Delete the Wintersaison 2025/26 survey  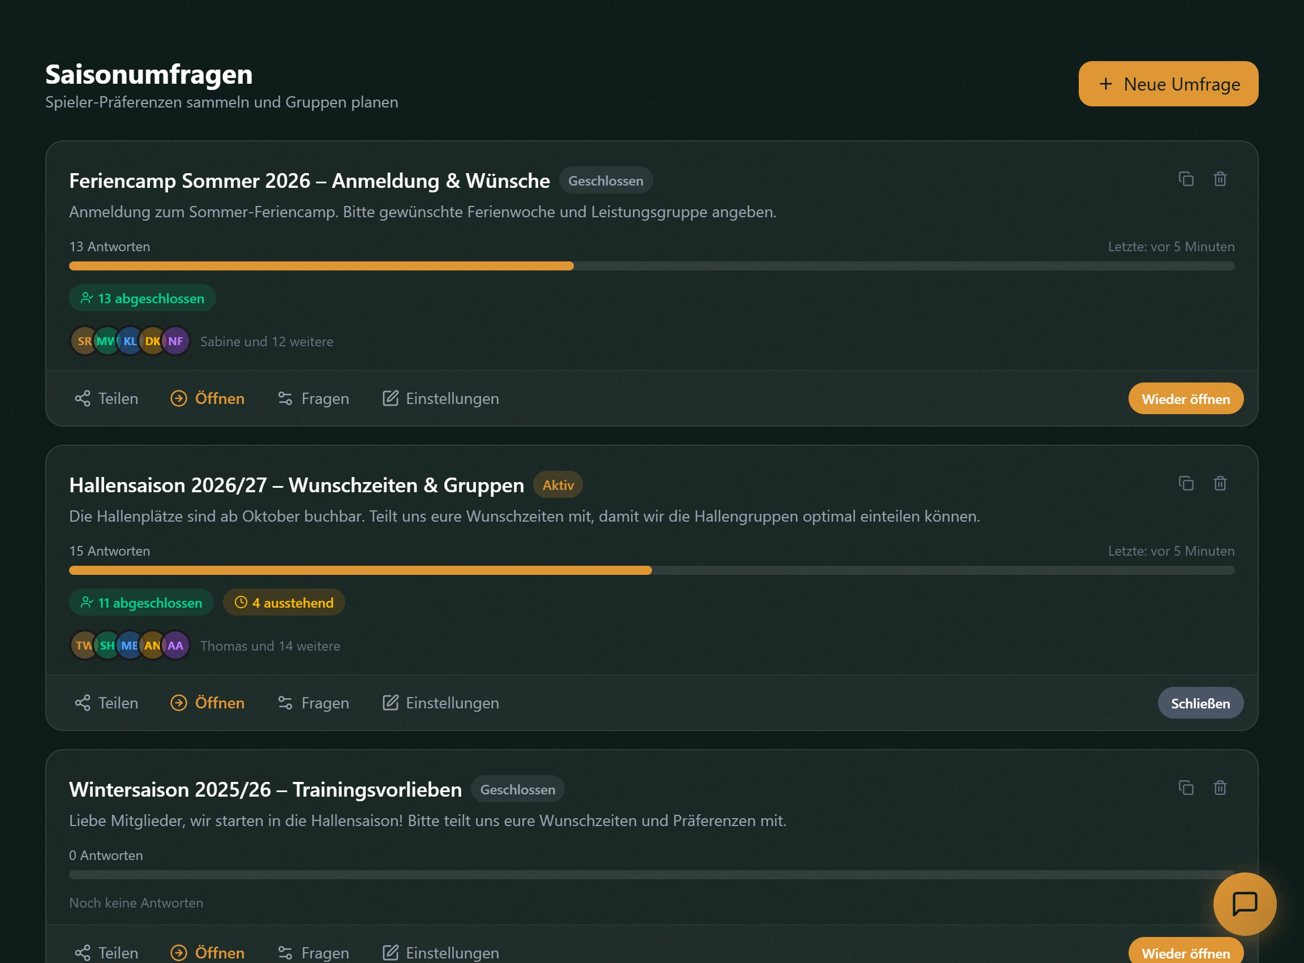1220,788
